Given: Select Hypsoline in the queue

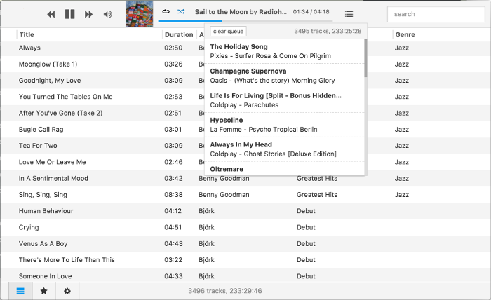Looking at the screenshot, I should point(284,125).
